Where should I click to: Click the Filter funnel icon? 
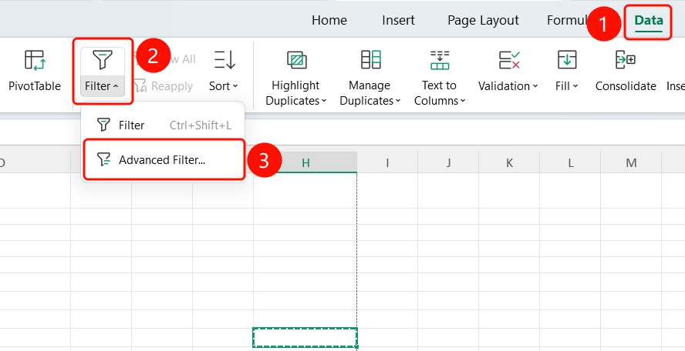[x=103, y=60]
